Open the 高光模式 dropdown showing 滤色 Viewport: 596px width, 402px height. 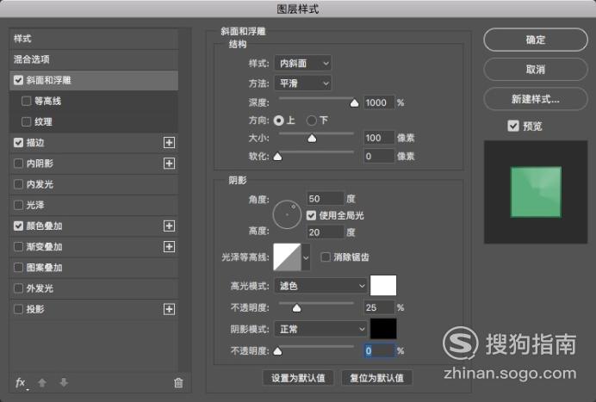[x=320, y=286]
